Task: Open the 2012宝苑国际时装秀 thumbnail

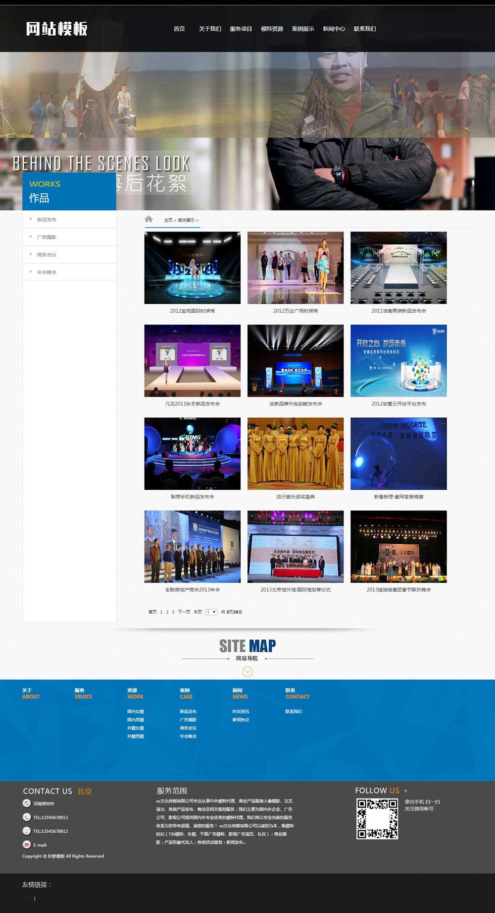Action: click(192, 268)
